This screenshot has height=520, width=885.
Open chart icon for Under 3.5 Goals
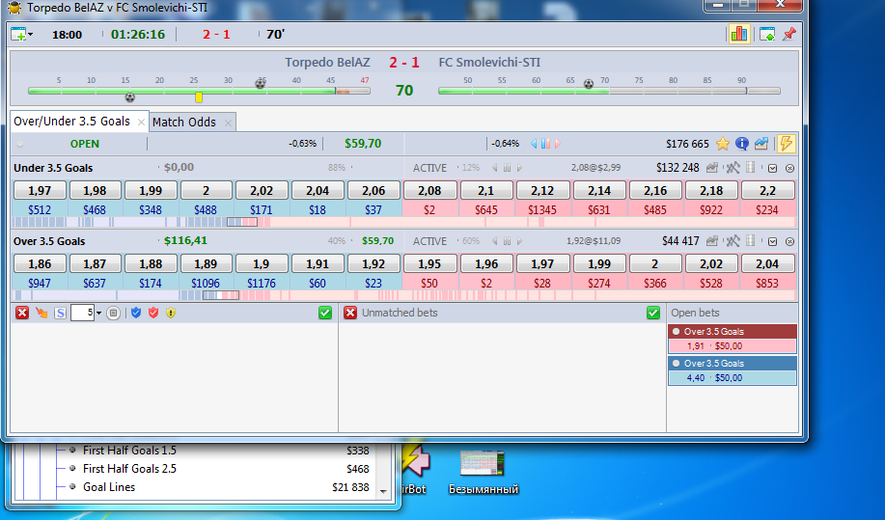pos(712,168)
